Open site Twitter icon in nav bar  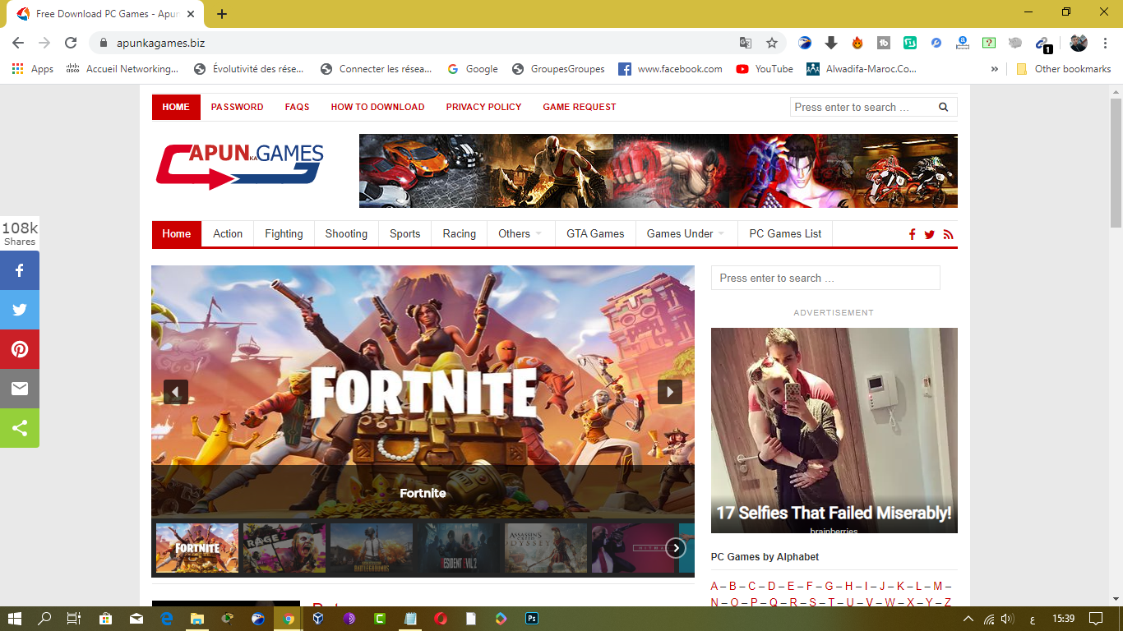point(930,234)
